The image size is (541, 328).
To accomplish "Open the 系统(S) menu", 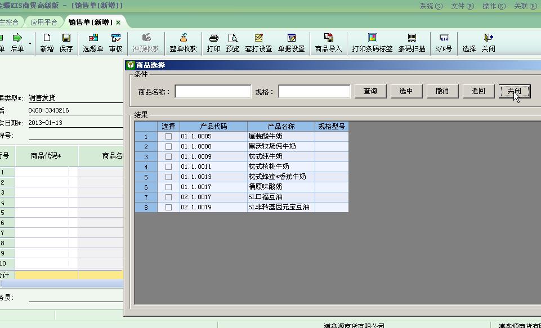I will point(431,6).
